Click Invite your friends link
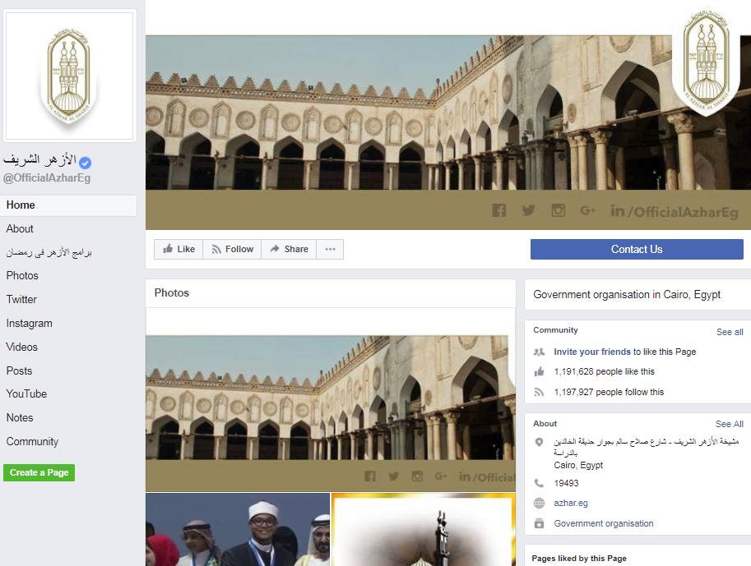Screen dimensions: 751x566 [x=592, y=352]
